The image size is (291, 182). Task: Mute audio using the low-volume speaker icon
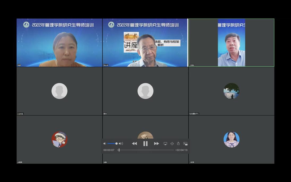click(105, 143)
